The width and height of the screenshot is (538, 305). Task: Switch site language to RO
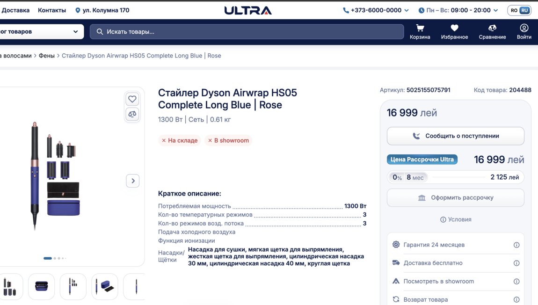514,10
